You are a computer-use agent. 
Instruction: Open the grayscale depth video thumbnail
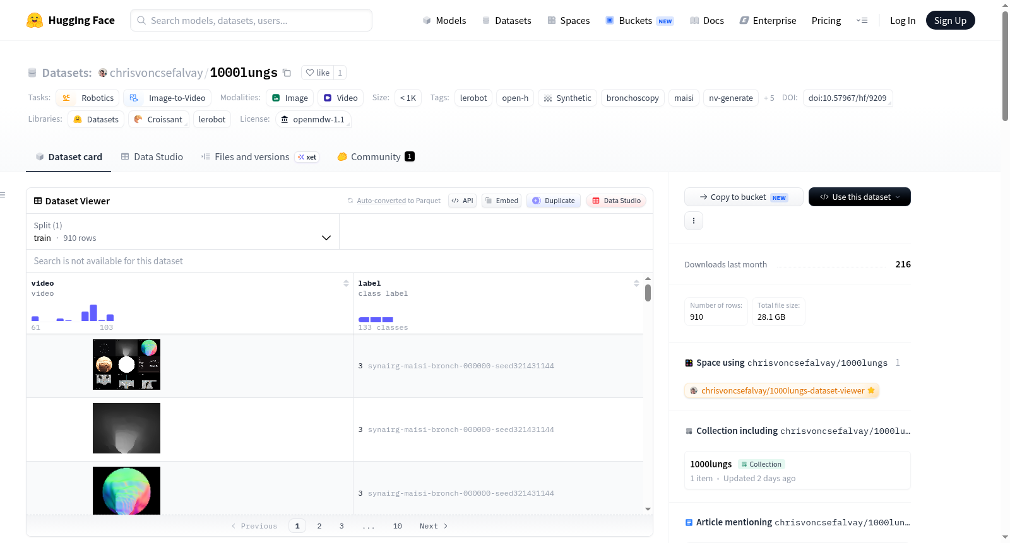coord(126,428)
